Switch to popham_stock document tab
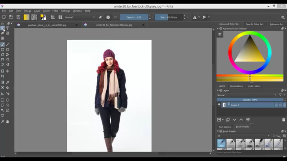This screenshot has height=161, width=287. pyautogui.click(x=47, y=25)
